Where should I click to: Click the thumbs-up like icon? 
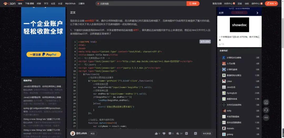pyautogui.click(x=156, y=134)
